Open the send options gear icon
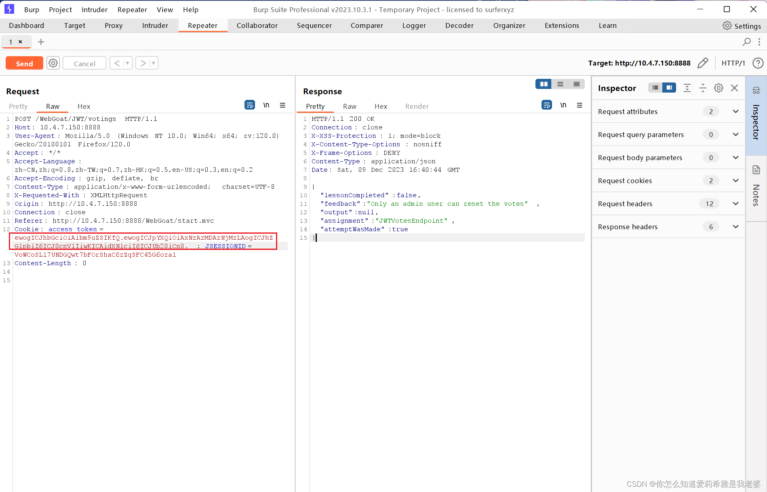This screenshot has width=767, height=492. 53,63
